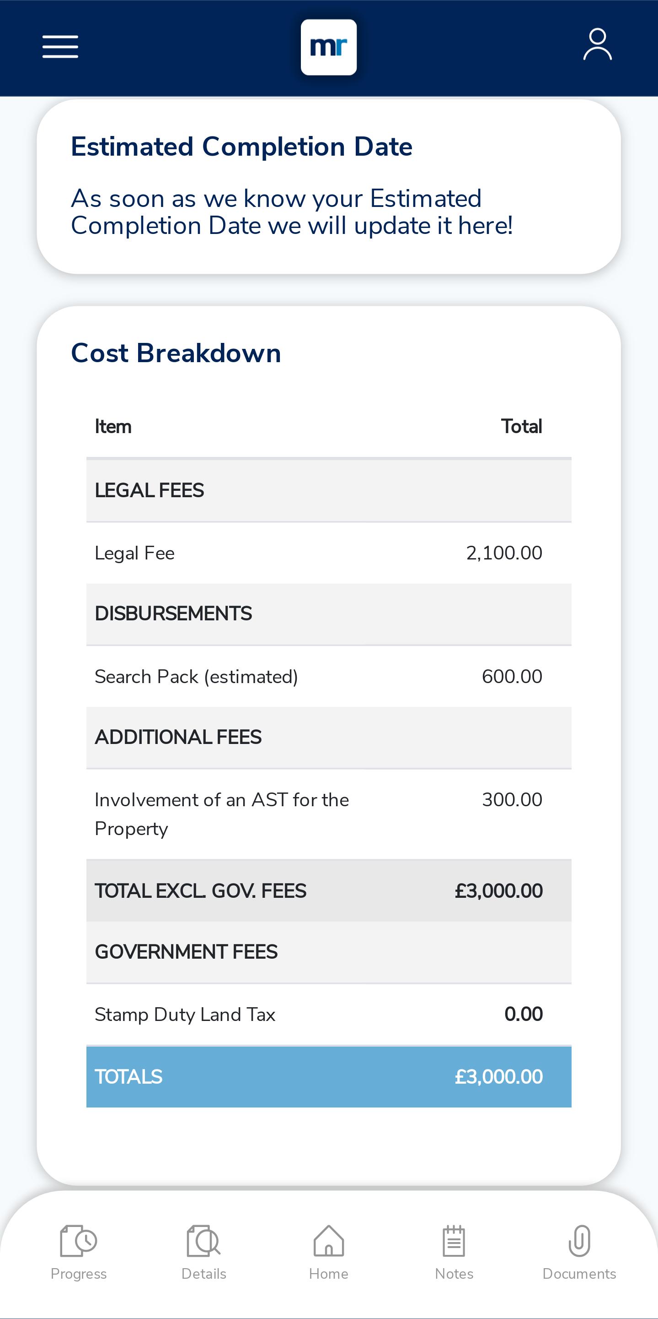Image resolution: width=658 pixels, height=1319 pixels.
Task: Open the Details magnifier icon
Action: (x=203, y=1241)
